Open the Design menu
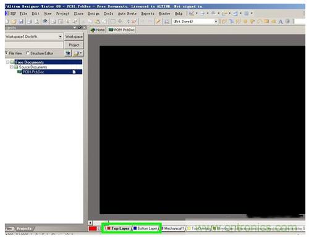 click(x=93, y=14)
